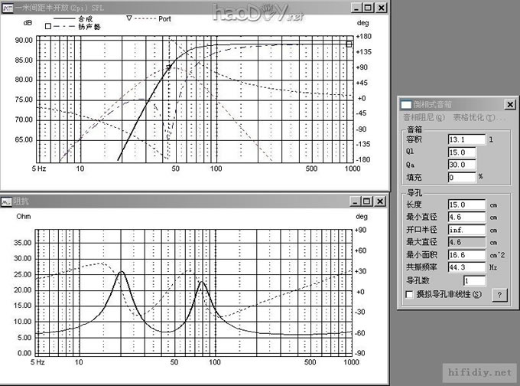Click the square marker on SPL curve

pyautogui.click(x=349, y=44)
